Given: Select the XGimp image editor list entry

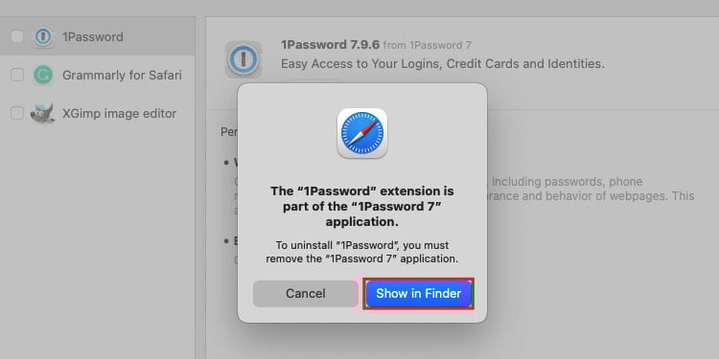Looking at the screenshot, I should 97,113.
